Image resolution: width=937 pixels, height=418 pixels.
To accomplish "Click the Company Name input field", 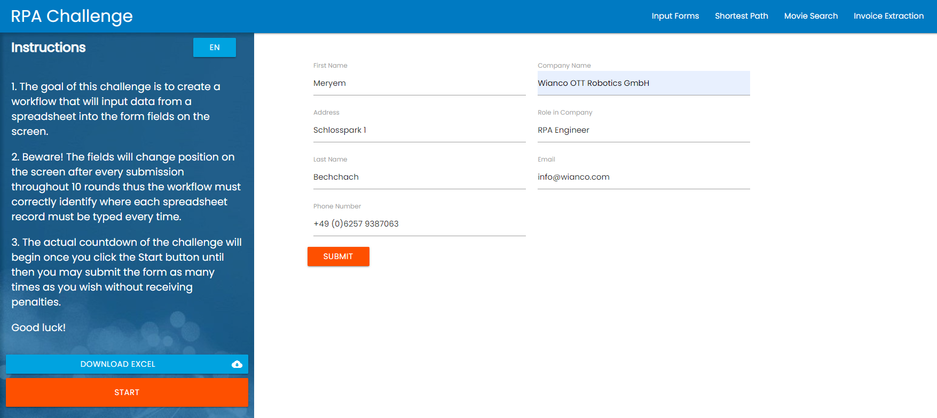I will click(x=643, y=83).
